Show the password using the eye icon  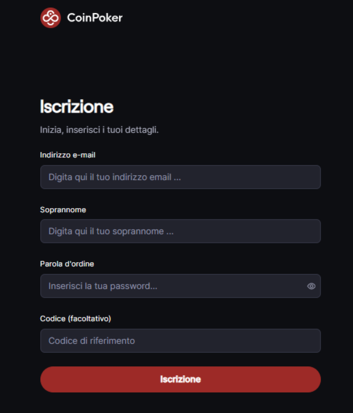pyautogui.click(x=311, y=286)
